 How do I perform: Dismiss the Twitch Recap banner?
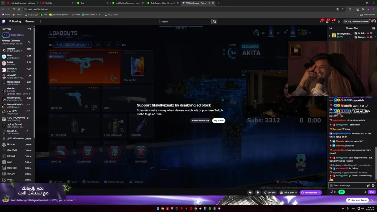(372, 200)
